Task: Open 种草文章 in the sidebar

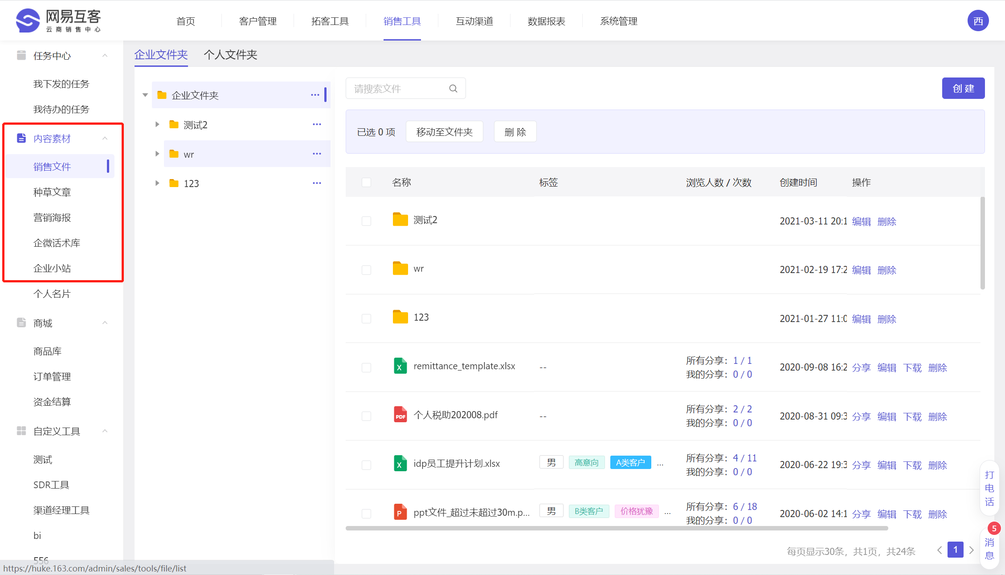Action: tap(52, 192)
